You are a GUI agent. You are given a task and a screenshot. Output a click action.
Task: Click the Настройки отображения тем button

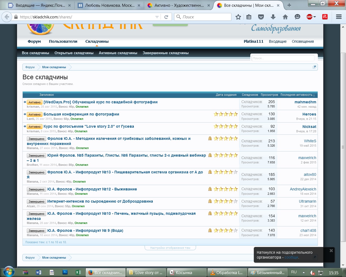tap(170, 248)
